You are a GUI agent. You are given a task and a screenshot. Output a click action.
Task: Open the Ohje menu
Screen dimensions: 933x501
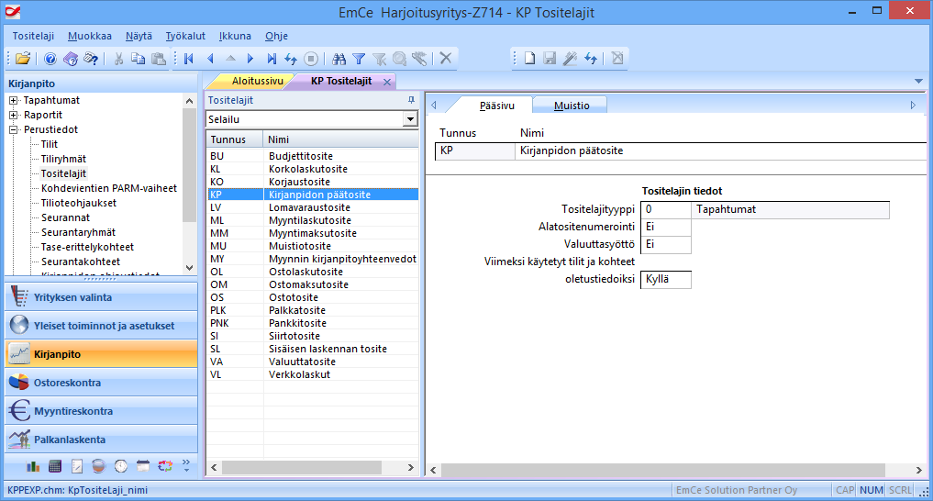coord(277,36)
